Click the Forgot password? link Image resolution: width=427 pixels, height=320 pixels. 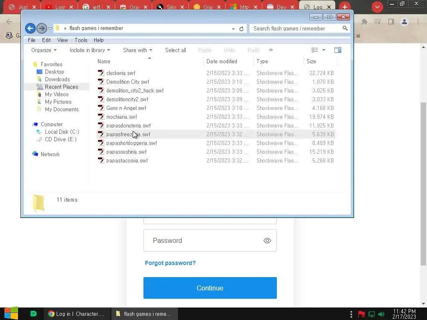pos(170,263)
